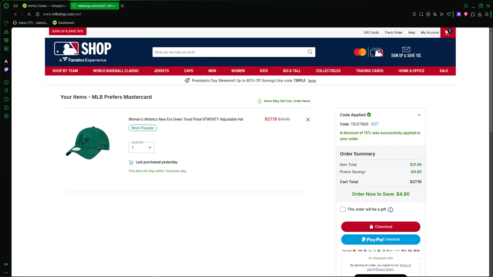The width and height of the screenshot is (493, 277).
Task: Open the Trading Cards menu
Action: coord(369,71)
